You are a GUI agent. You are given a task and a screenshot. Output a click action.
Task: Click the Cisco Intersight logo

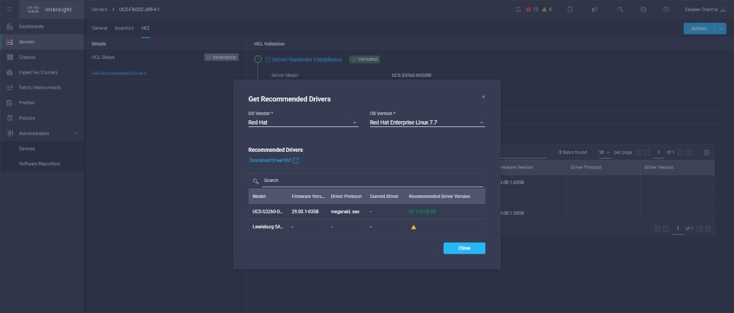click(49, 9)
